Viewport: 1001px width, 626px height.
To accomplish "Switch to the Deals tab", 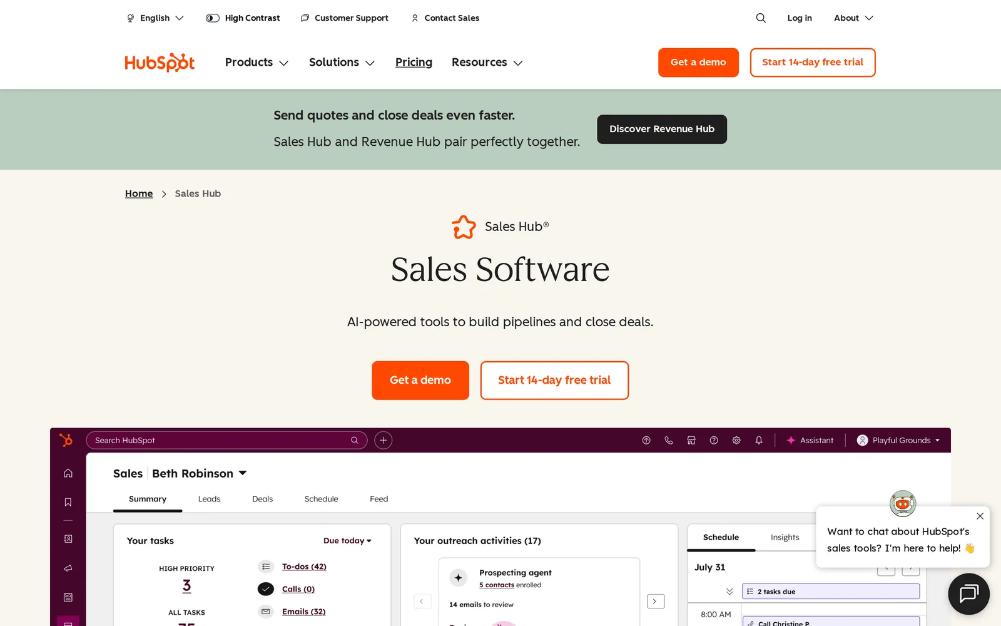I will point(262,499).
